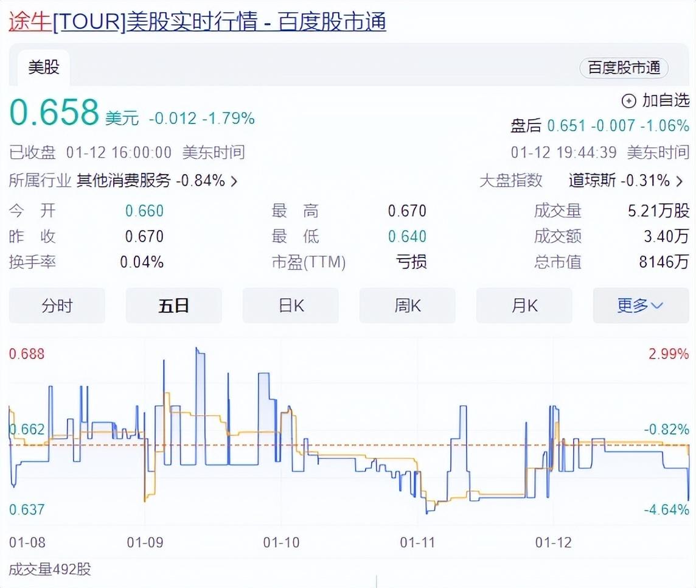Screen dimensions: 696x588
Task: Click the 总市值 value 8146万
Action: point(664,262)
